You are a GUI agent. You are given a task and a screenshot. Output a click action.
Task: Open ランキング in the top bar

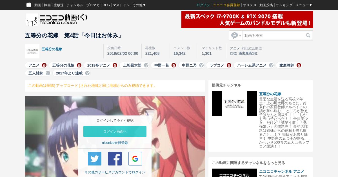[x=284, y=5]
